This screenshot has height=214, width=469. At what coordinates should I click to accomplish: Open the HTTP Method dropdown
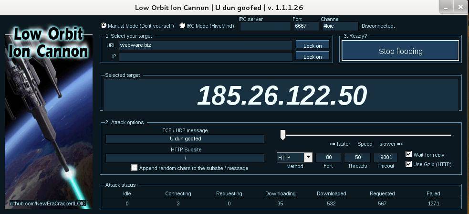pyautogui.click(x=308, y=158)
